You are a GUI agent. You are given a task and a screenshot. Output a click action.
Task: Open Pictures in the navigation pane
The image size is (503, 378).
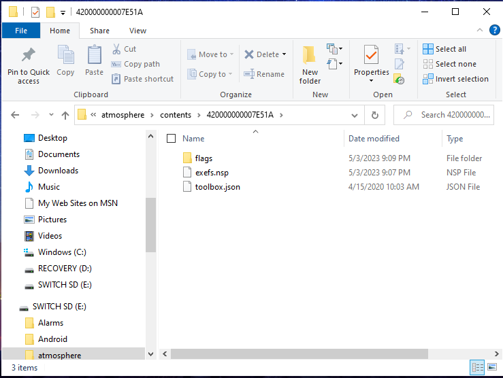pos(52,220)
